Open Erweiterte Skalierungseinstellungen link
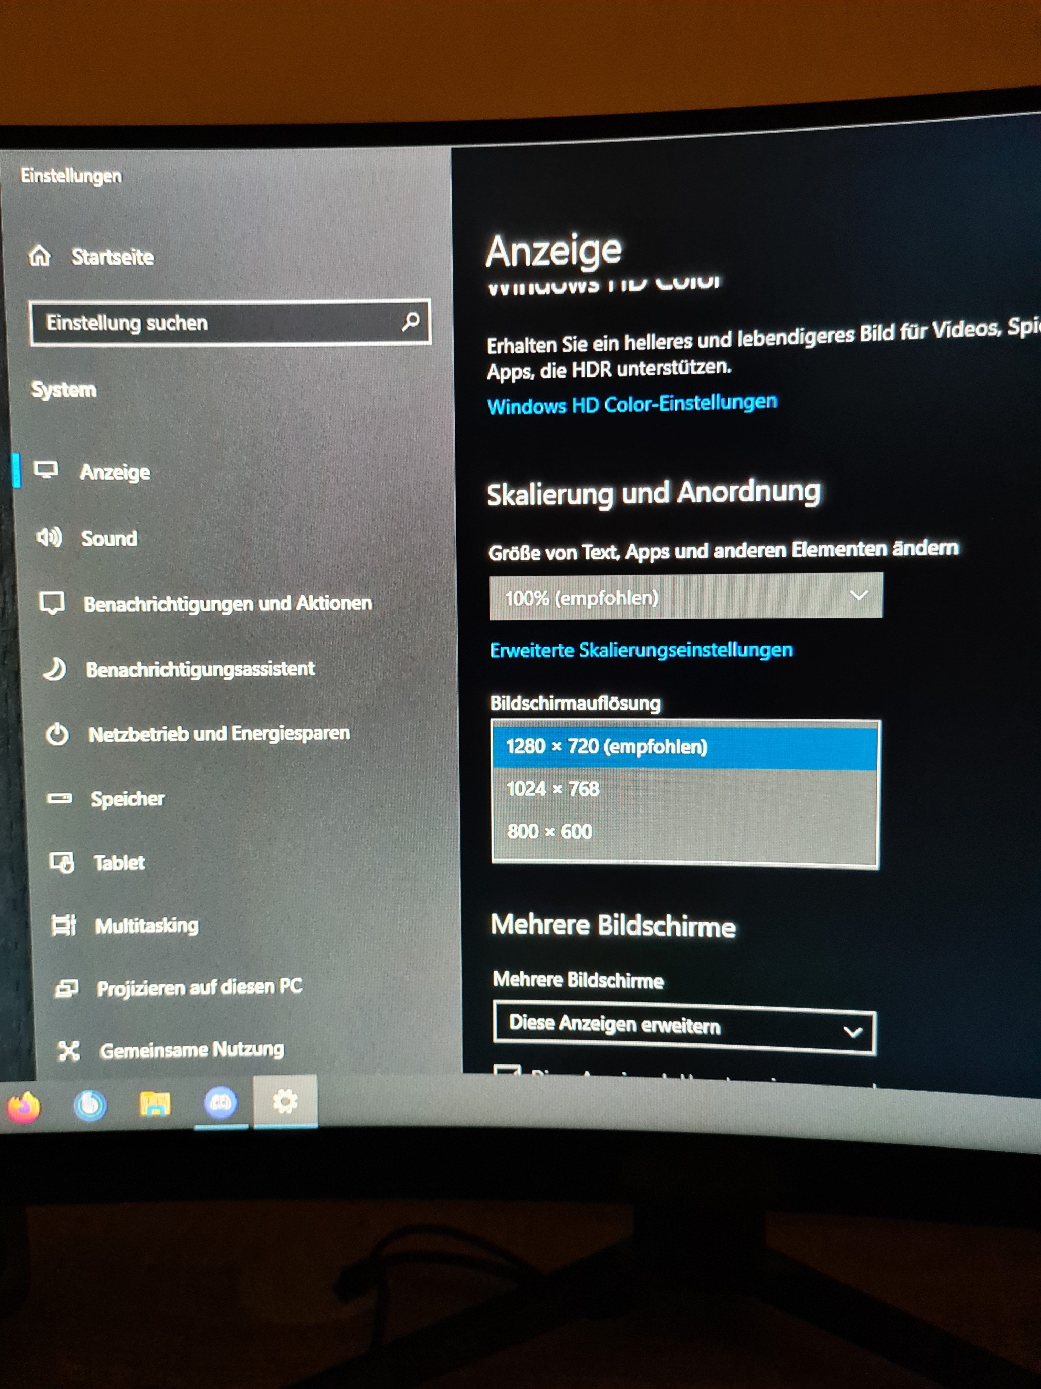The width and height of the screenshot is (1041, 1389). [641, 650]
